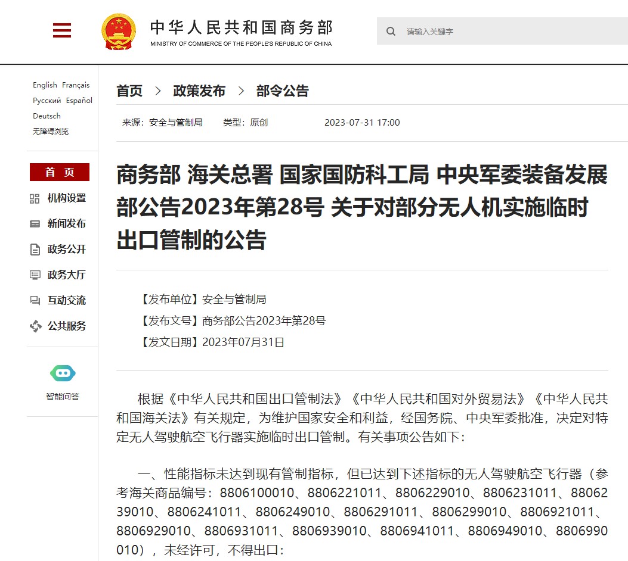The image size is (628, 561).
Task: Click the text 未经许可，不得出口
Action: 221,551
